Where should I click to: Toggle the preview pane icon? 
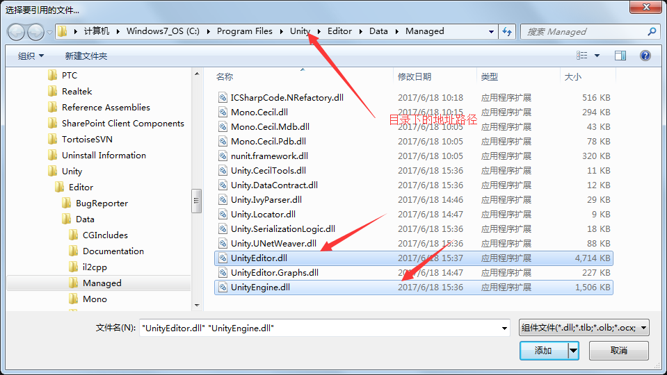coord(620,56)
